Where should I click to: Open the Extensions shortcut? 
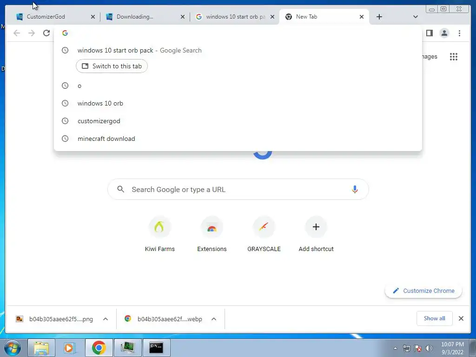[x=212, y=234]
